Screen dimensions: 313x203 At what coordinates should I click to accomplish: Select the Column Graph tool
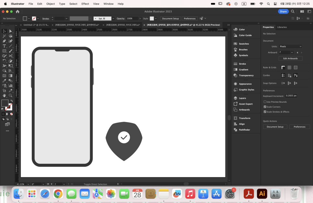[11, 85]
